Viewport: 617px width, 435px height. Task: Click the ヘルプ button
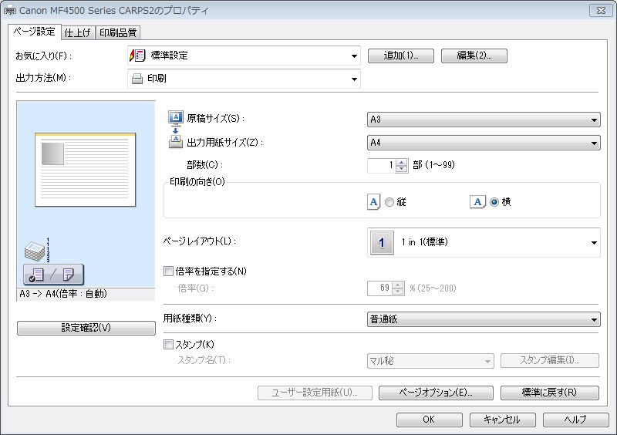575,420
